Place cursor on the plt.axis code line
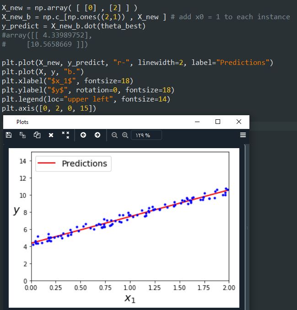This screenshot has width=297, height=310. coord(50,108)
